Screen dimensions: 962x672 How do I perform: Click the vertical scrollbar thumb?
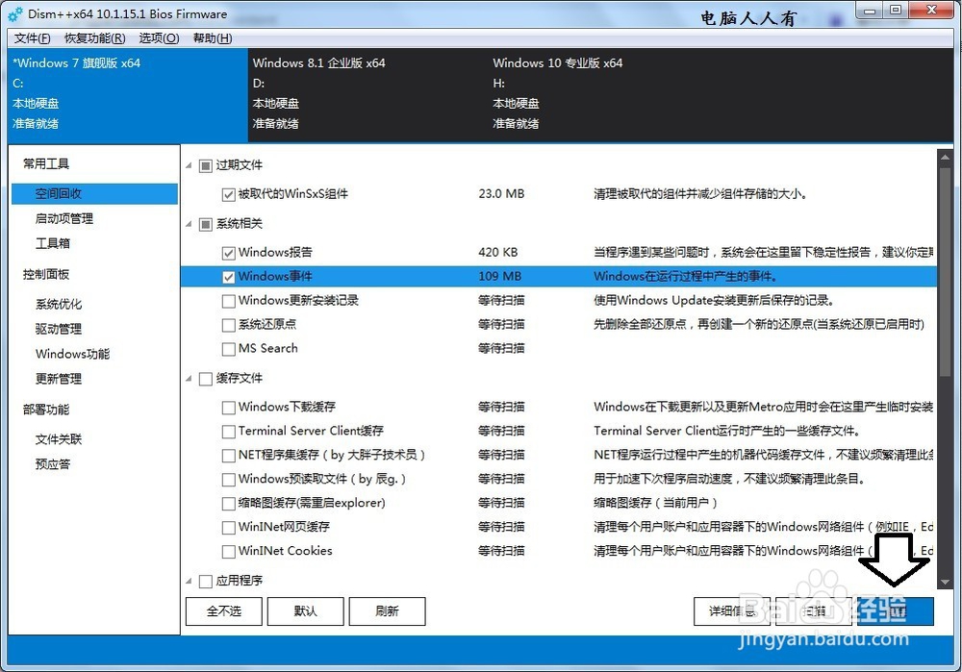point(945,272)
